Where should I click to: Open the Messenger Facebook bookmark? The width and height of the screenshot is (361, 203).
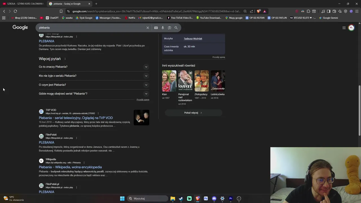point(108,18)
